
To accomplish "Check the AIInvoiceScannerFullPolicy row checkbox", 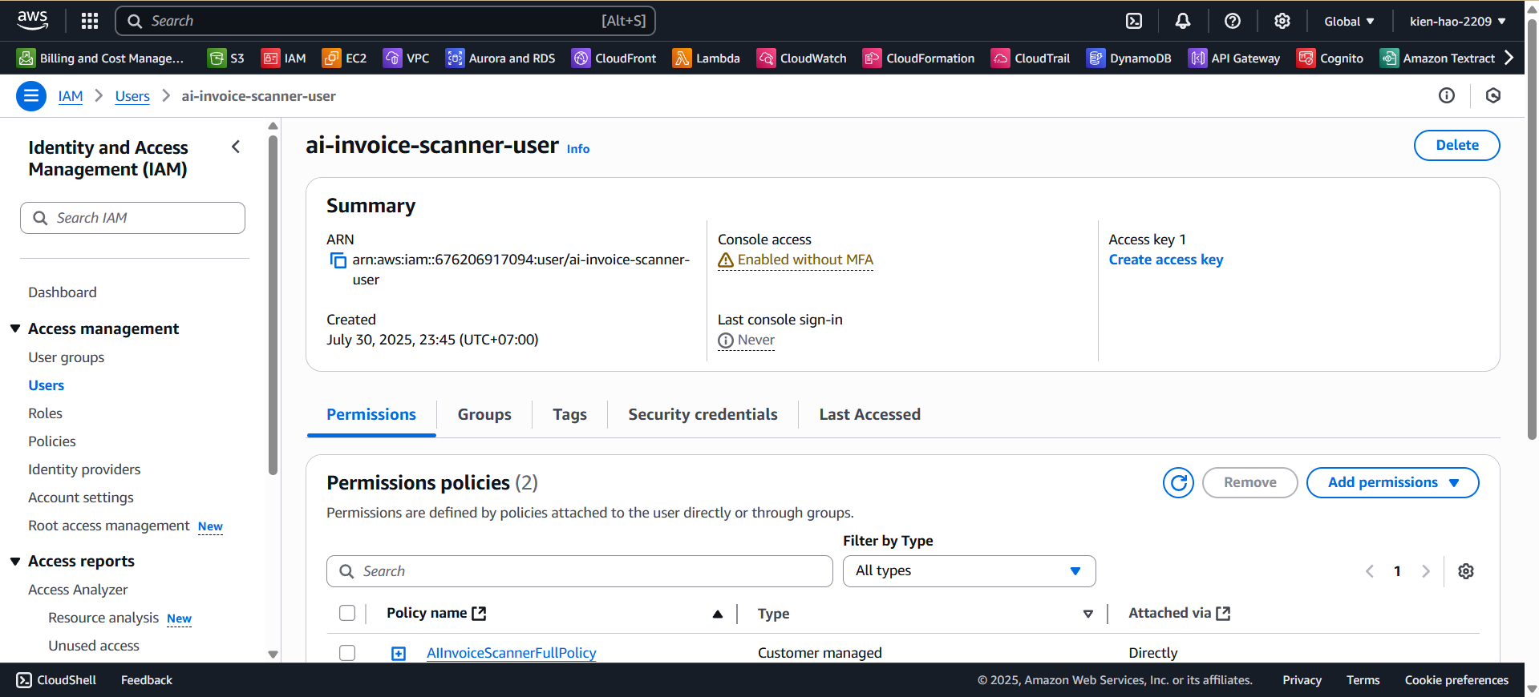I will (x=347, y=653).
